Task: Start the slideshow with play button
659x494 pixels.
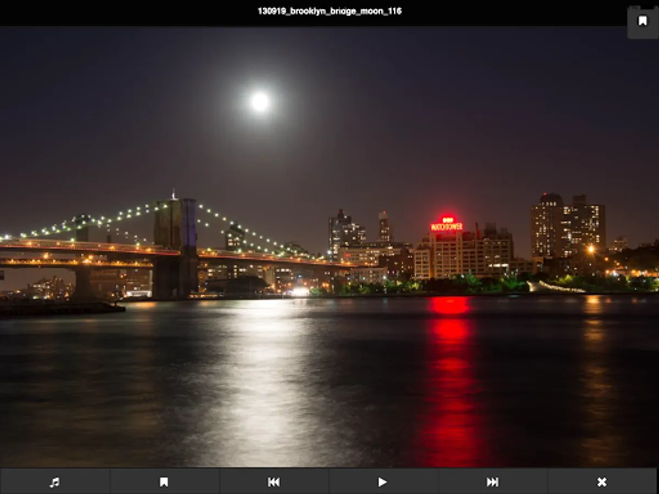Action: coord(383,482)
